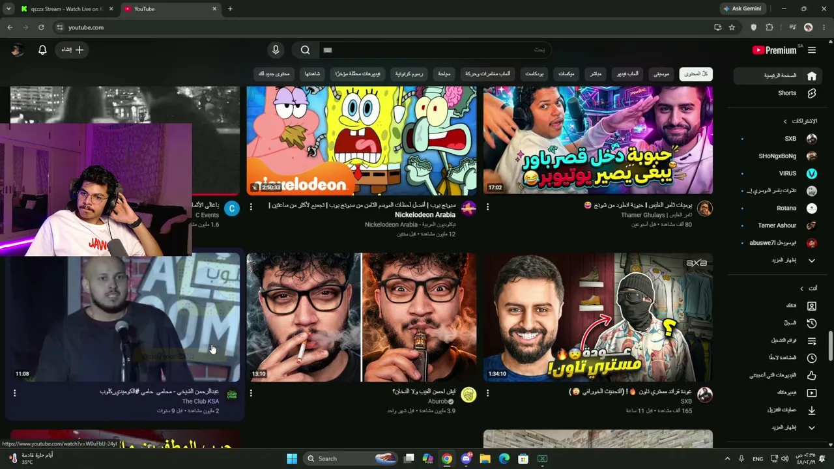
Task: Expand the subscriptions show-more chevron
Action: (812, 261)
